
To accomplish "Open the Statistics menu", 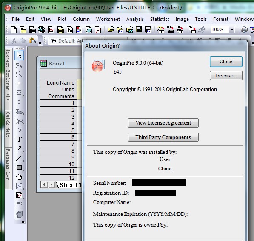I will click(160, 19).
